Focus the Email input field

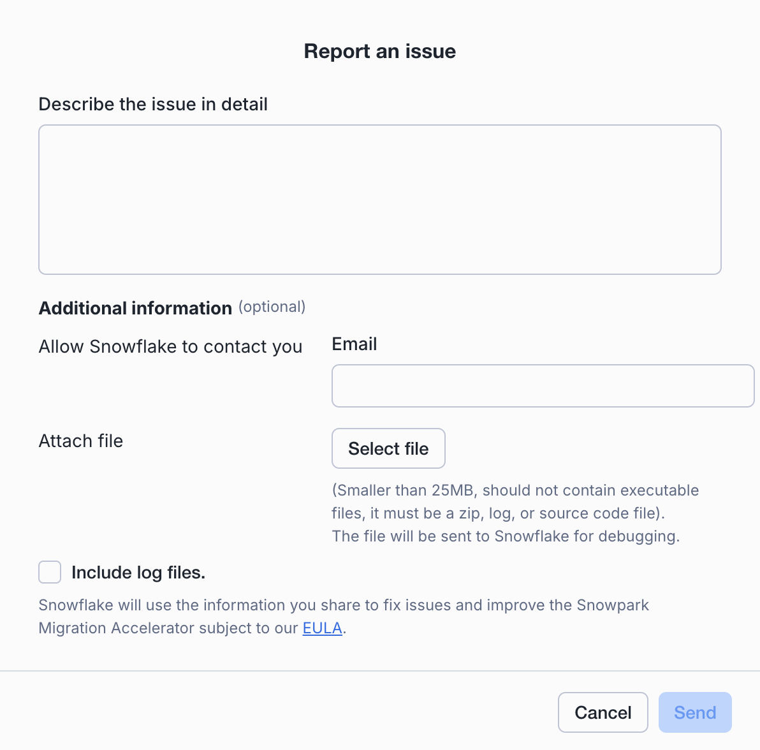(543, 386)
